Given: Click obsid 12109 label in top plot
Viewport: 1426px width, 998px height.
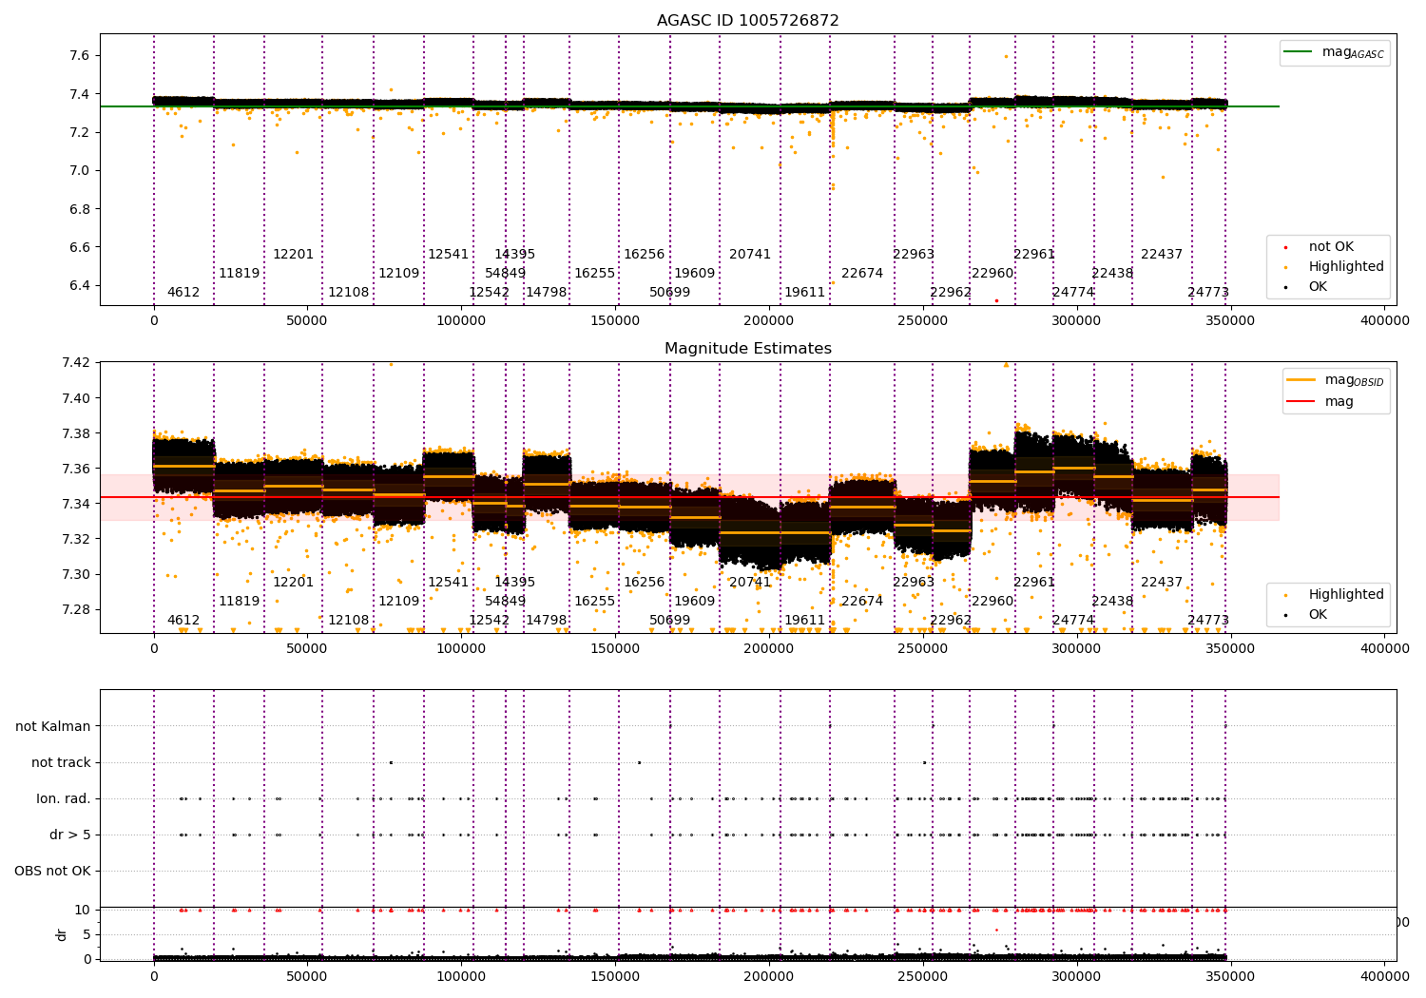Looking at the screenshot, I should 399,274.
